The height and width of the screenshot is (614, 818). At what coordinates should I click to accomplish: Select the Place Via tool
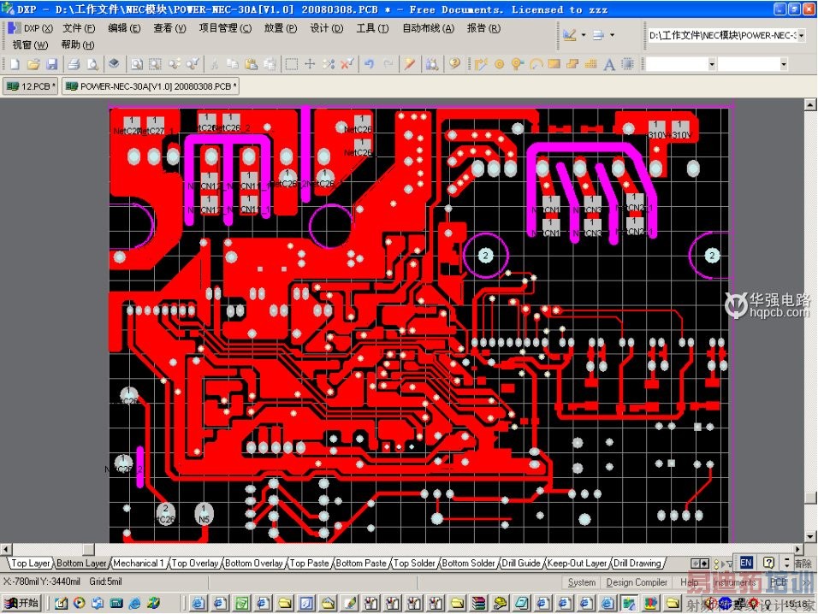click(517, 63)
